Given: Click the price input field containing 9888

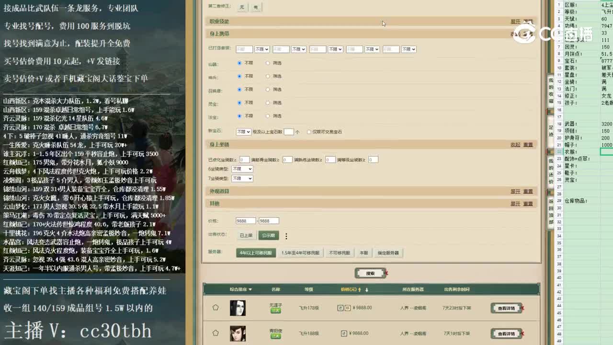Looking at the screenshot, I should pos(246,220).
